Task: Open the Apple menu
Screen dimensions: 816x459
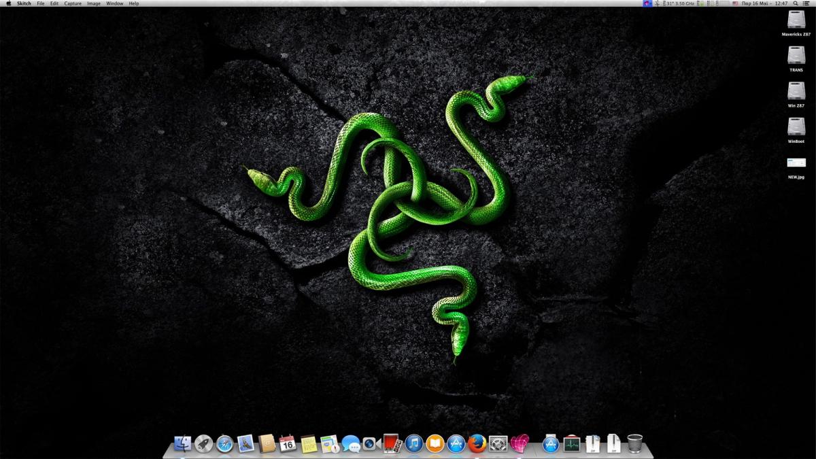Action: [x=8, y=3]
